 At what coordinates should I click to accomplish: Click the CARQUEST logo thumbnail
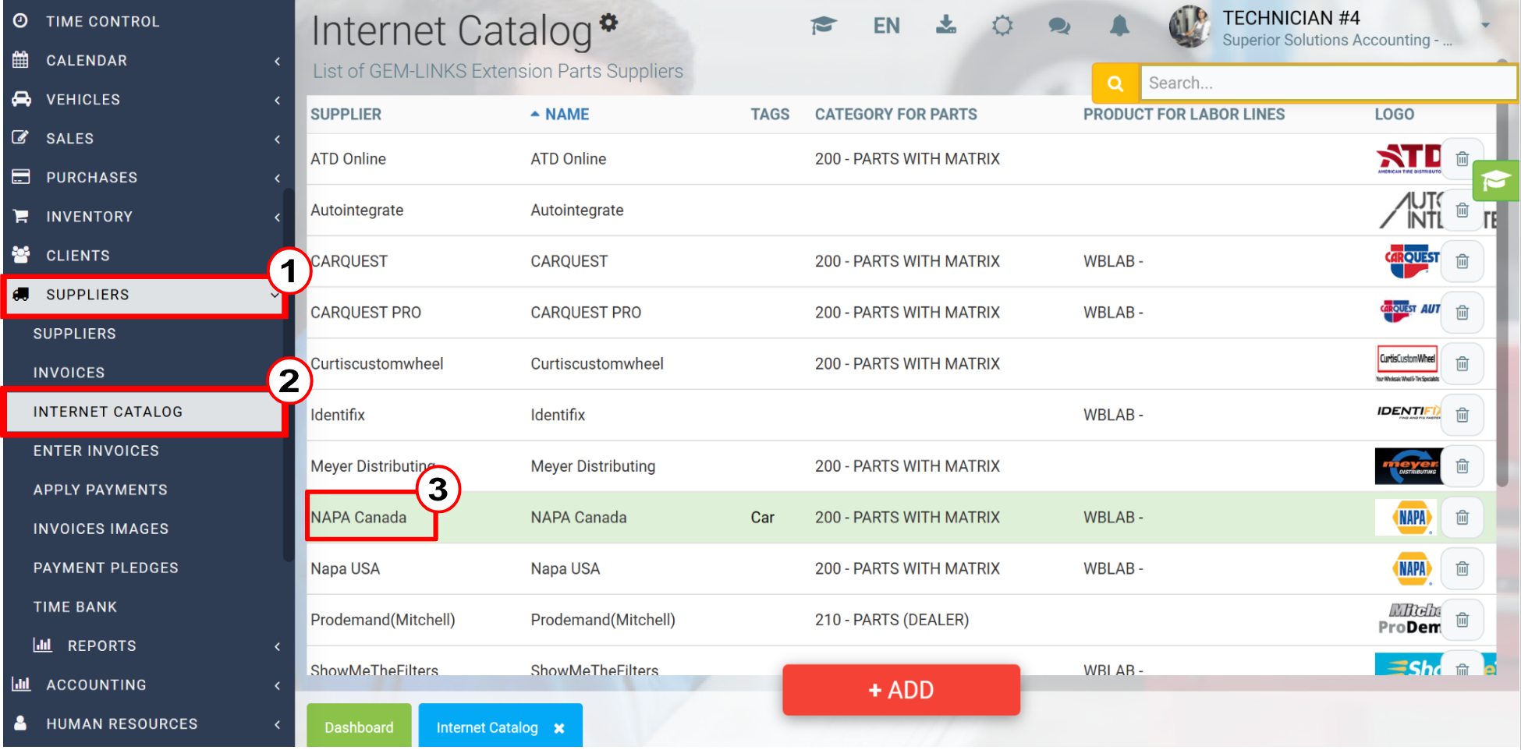1412,261
